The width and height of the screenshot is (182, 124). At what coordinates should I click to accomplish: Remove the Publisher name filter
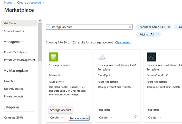click(x=169, y=27)
